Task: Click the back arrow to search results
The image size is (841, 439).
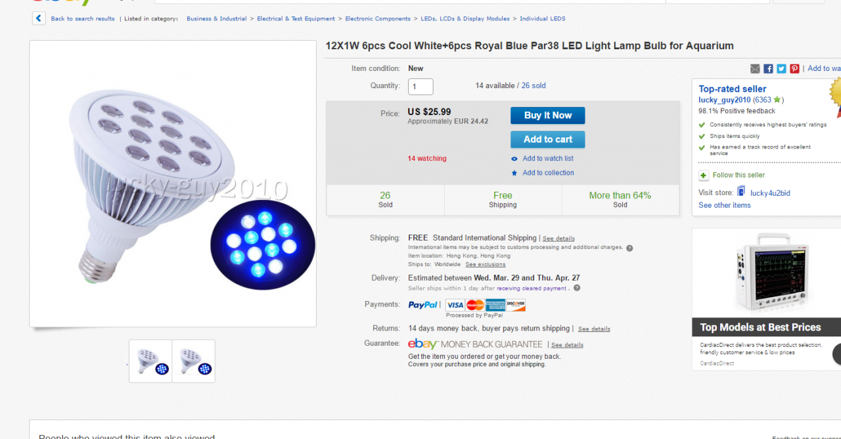Action: tap(39, 18)
